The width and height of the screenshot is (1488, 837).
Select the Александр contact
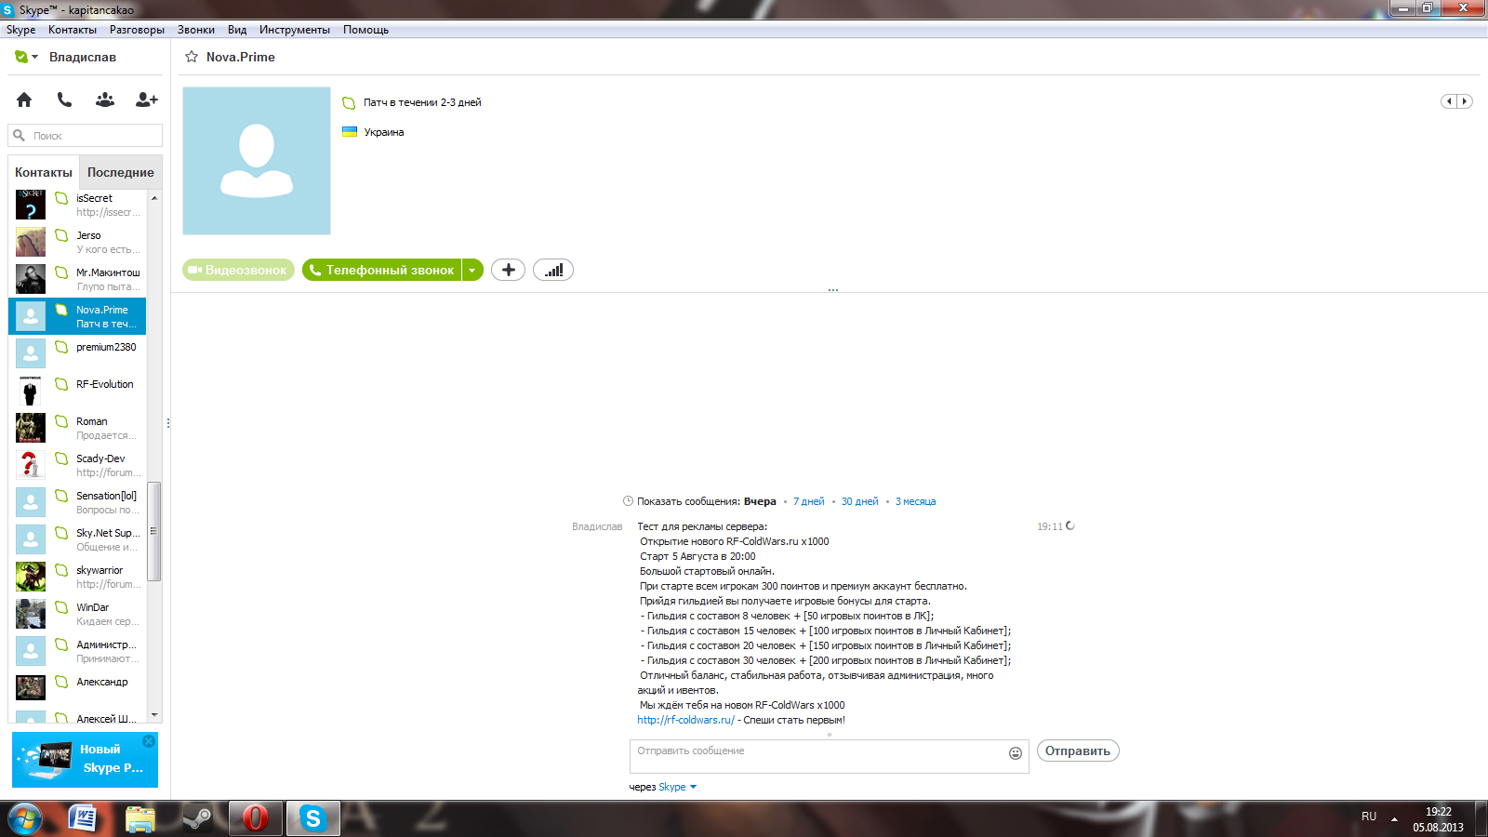(77, 688)
